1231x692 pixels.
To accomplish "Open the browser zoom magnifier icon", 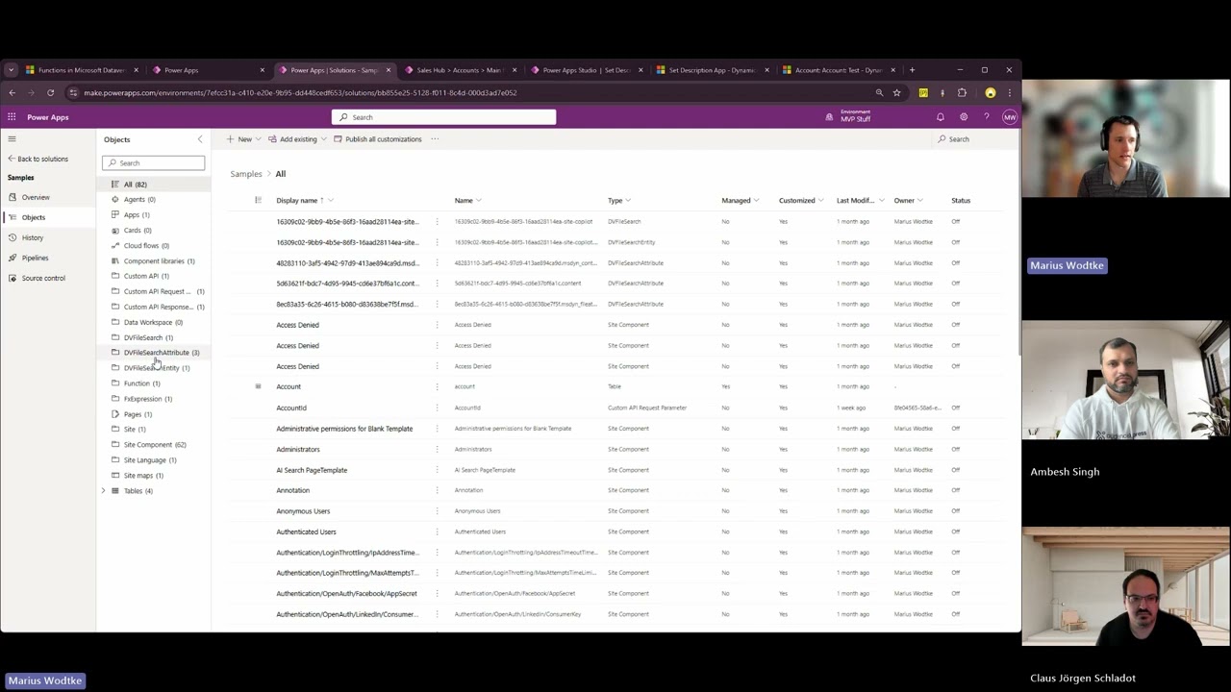I will point(879,93).
